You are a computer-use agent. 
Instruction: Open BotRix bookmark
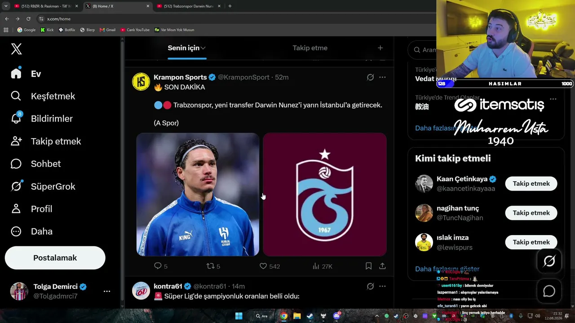click(67, 30)
